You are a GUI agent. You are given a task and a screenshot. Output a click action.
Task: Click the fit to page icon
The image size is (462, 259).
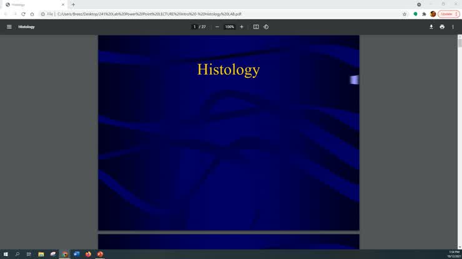[x=256, y=27]
